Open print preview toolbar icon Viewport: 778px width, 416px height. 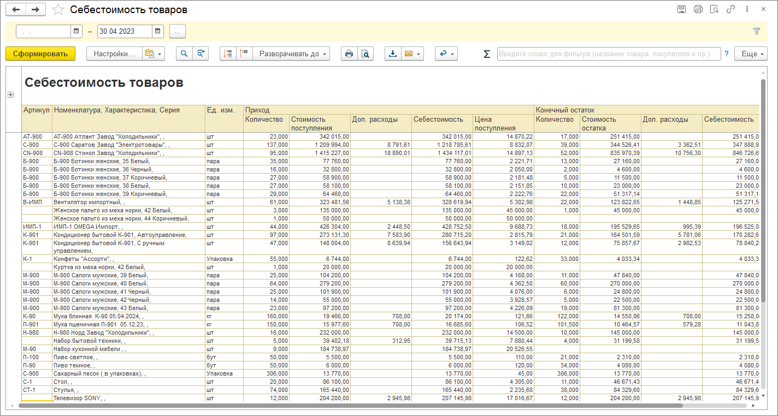coord(366,54)
